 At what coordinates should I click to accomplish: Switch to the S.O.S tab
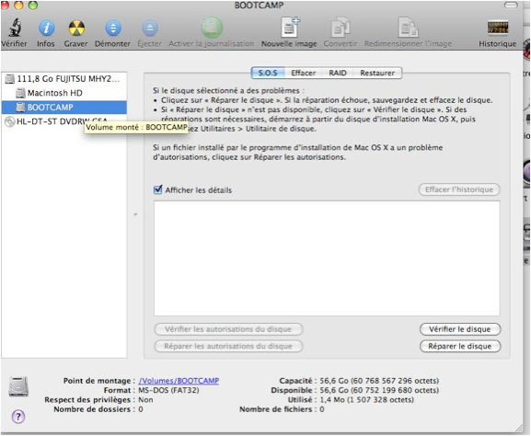click(268, 73)
